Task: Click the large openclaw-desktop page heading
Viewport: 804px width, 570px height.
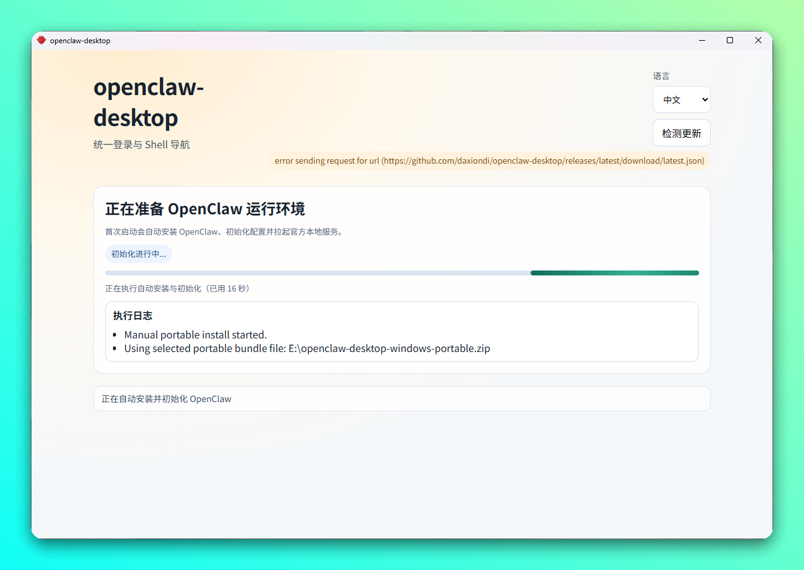Action: [148, 103]
